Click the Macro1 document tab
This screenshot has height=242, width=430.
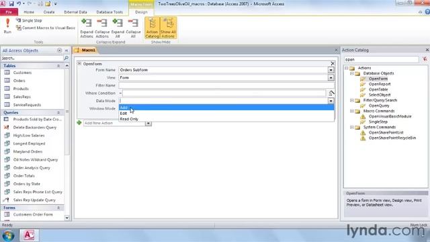[85, 50]
